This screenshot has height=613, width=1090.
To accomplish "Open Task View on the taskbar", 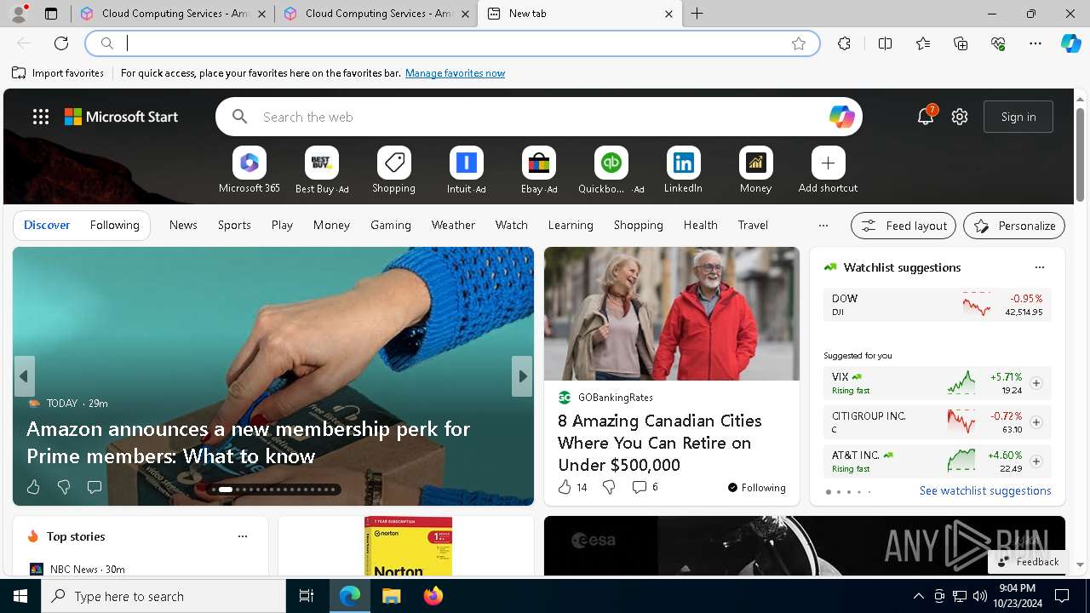I will pyautogui.click(x=307, y=596).
